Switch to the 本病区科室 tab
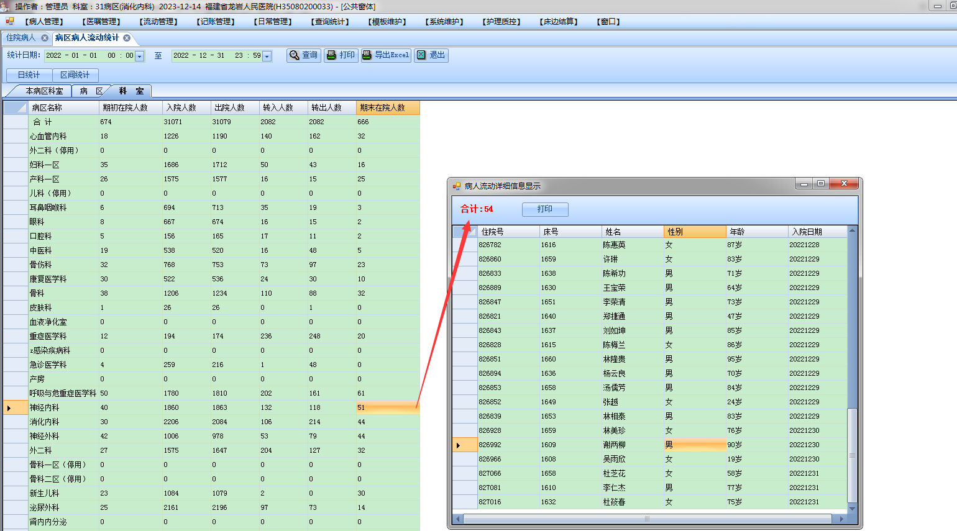Screen dimensions: 957x531 tap(43, 91)
